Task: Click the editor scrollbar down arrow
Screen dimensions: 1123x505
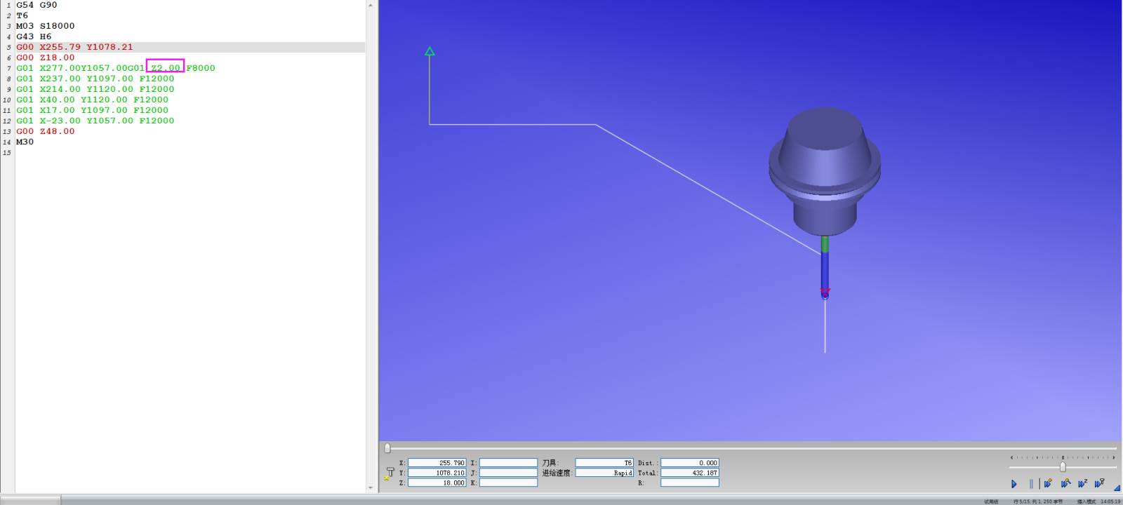Action: [x=371, y=487]
